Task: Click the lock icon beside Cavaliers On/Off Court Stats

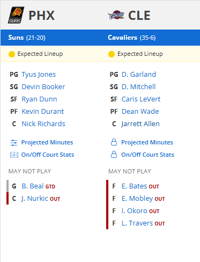Action: (x=114, y=155)
